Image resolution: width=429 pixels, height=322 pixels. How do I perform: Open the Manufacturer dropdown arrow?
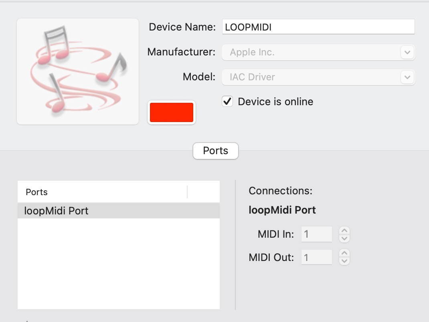point(407,52)
